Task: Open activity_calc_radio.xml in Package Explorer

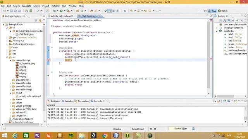Action: pos(30,96)
